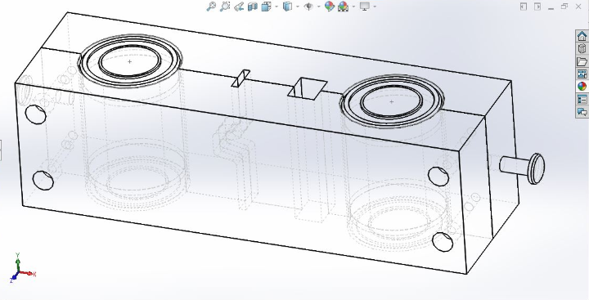Viewport: 589px width, 300px height.
Task: Open the View Palette tab
Action: [x=582, y=74]
